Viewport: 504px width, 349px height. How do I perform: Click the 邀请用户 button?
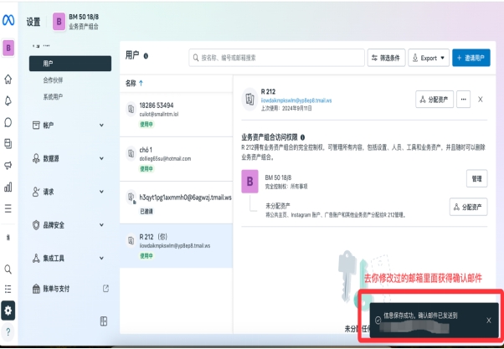[x=471, y=58]
